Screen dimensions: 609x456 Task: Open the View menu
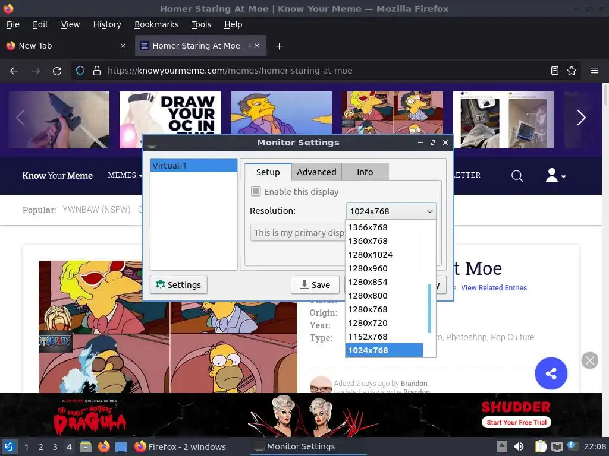70,24
